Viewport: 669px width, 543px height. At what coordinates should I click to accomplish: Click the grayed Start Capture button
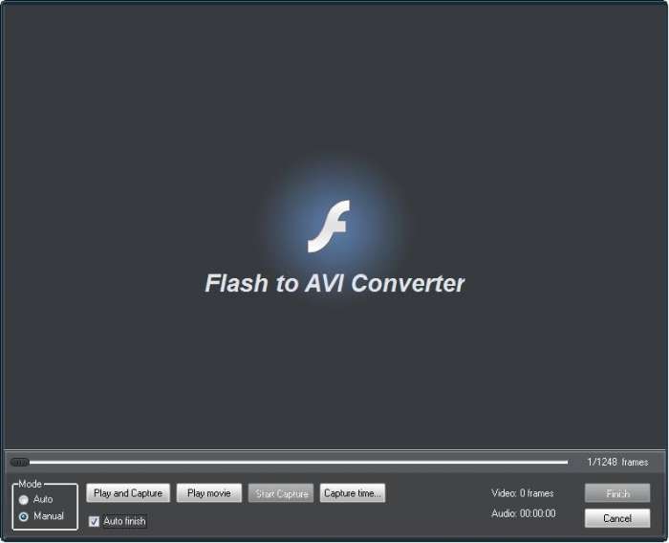click(281, 493)
